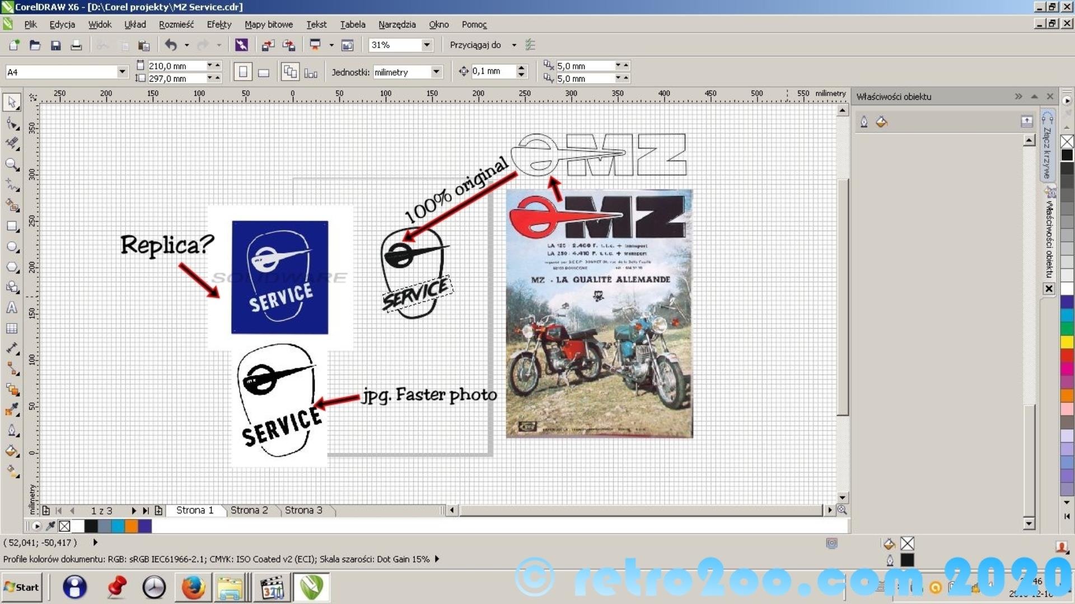Pick the Freehand drawing tool

point(12,185)
